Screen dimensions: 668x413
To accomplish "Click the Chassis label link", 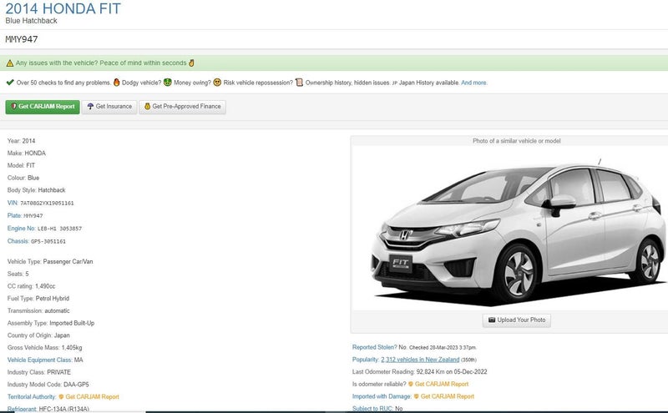I will coord(18,241).
